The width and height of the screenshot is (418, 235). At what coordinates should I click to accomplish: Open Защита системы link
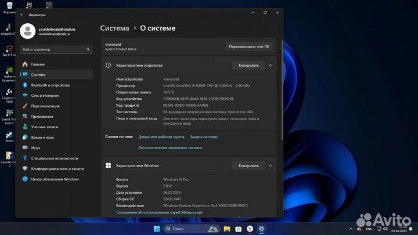click(x=204, y=137)
